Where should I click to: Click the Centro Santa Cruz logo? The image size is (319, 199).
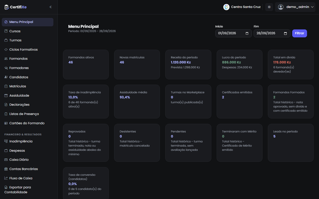(226, 7)
